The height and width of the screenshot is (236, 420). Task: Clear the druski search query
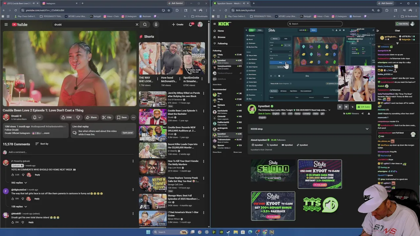(137, 25)
